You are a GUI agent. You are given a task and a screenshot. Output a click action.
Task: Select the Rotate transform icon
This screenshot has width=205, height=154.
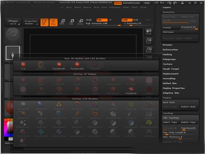(80, 22)
